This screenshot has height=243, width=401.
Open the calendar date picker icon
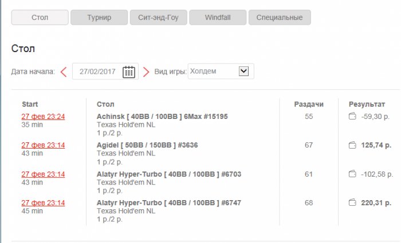(x=129, y=72)
